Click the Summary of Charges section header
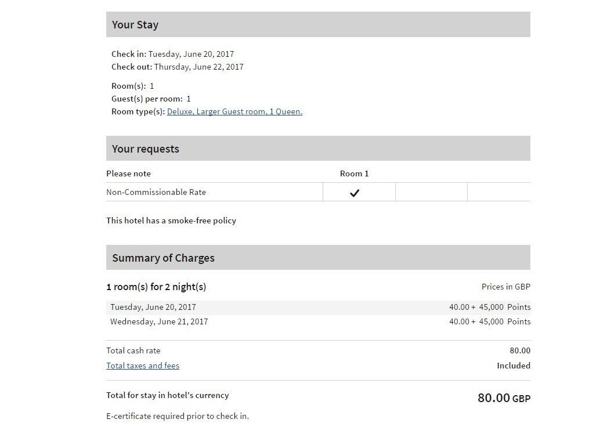Viewport: 607px width, 423px height. pyautogui.click(x=318, y=258)
